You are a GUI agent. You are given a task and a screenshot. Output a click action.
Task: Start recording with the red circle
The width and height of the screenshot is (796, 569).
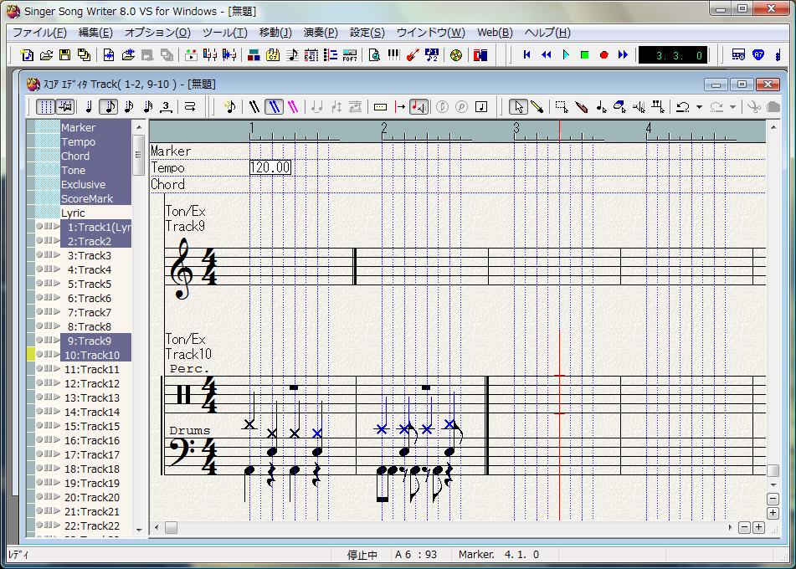pos(604,55)
